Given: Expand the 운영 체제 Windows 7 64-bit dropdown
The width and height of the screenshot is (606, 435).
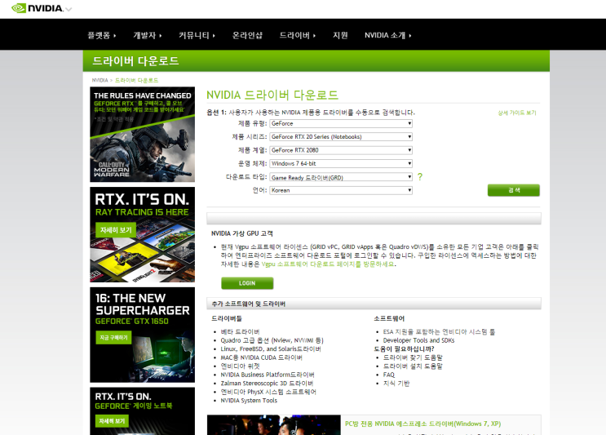Looking at the screenshot, I should point(341,163).
